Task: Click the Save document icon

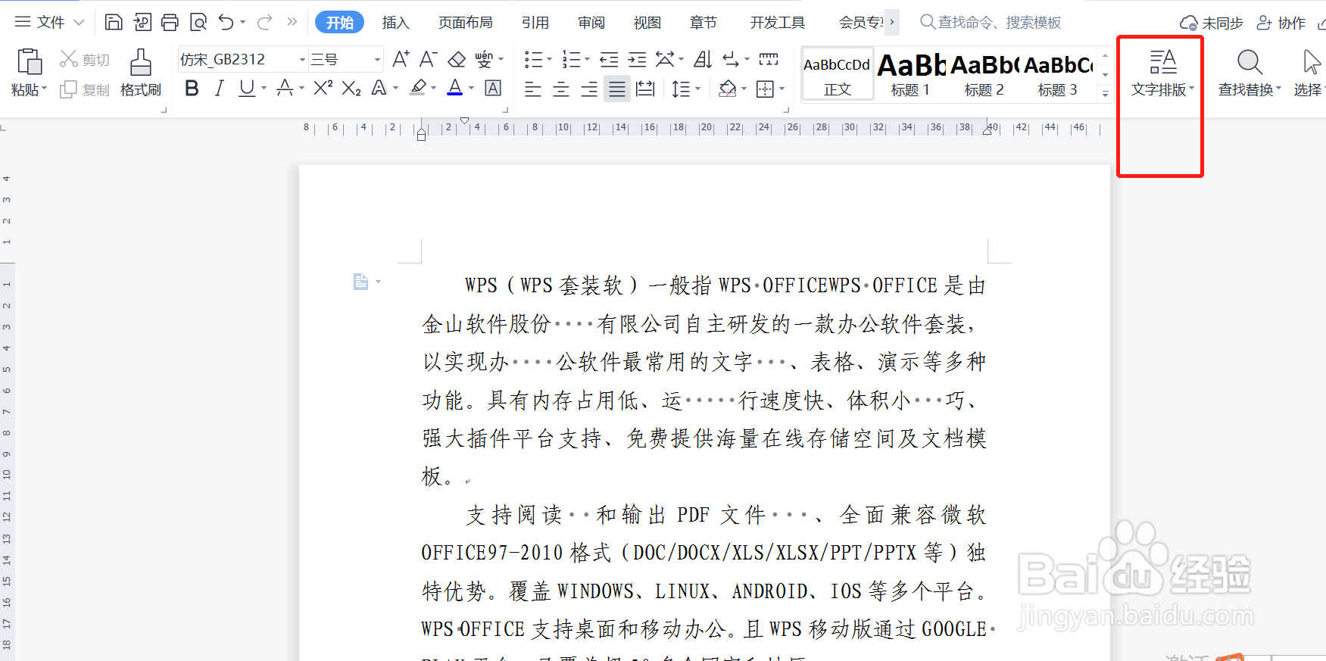Action: click(114, 22)
